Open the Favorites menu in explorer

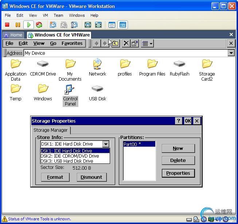pyautogui.click(x=72, y=43)
